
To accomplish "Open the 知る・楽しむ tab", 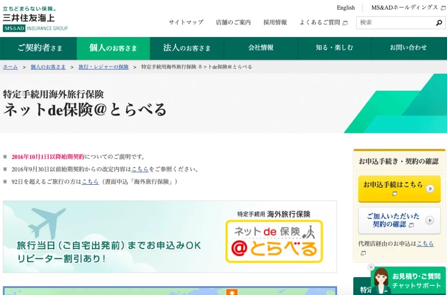I will coord(334,48).
